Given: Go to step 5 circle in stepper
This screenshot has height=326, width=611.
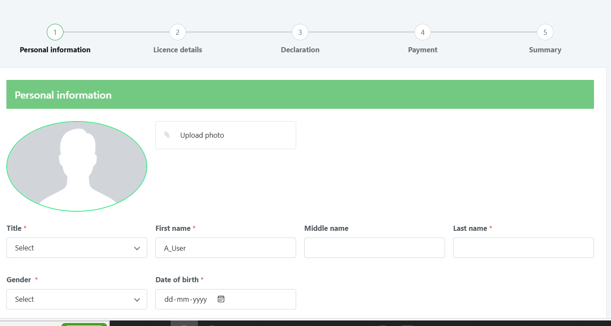Looking at the screenshot, I should click(x=545, y=32).
